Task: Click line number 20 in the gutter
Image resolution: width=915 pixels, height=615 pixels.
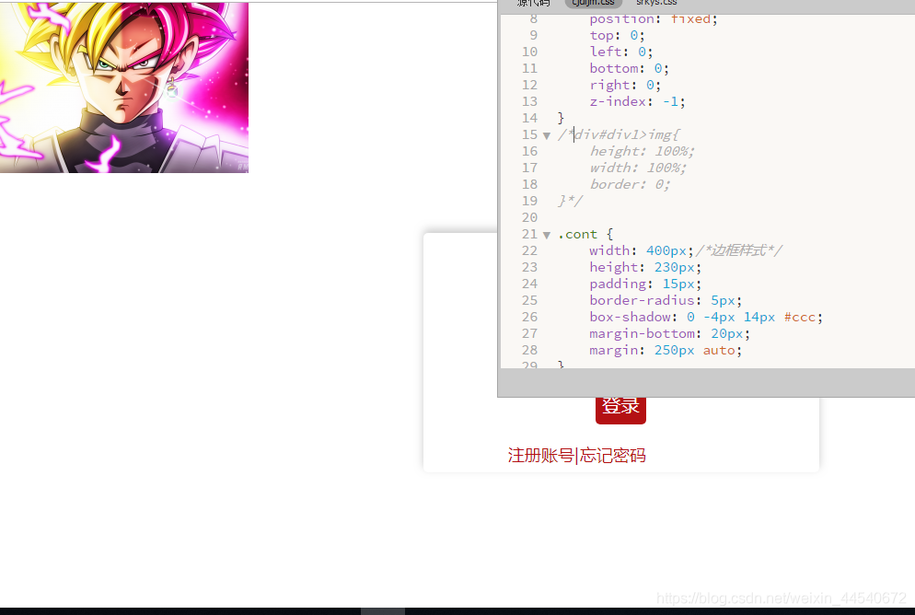Action: pyautogui.click(x=529, y=217)
